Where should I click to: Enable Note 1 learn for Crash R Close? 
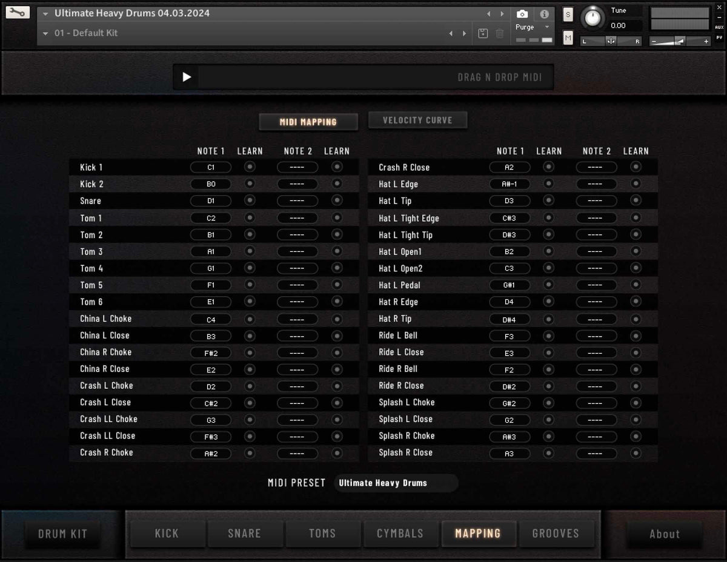click(548, 167)
